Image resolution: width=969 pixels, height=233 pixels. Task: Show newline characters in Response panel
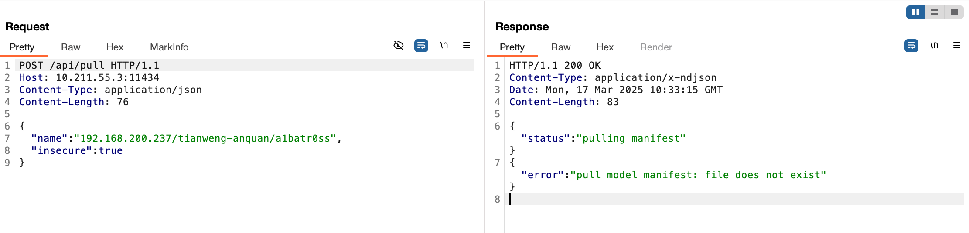pos(934,46)
